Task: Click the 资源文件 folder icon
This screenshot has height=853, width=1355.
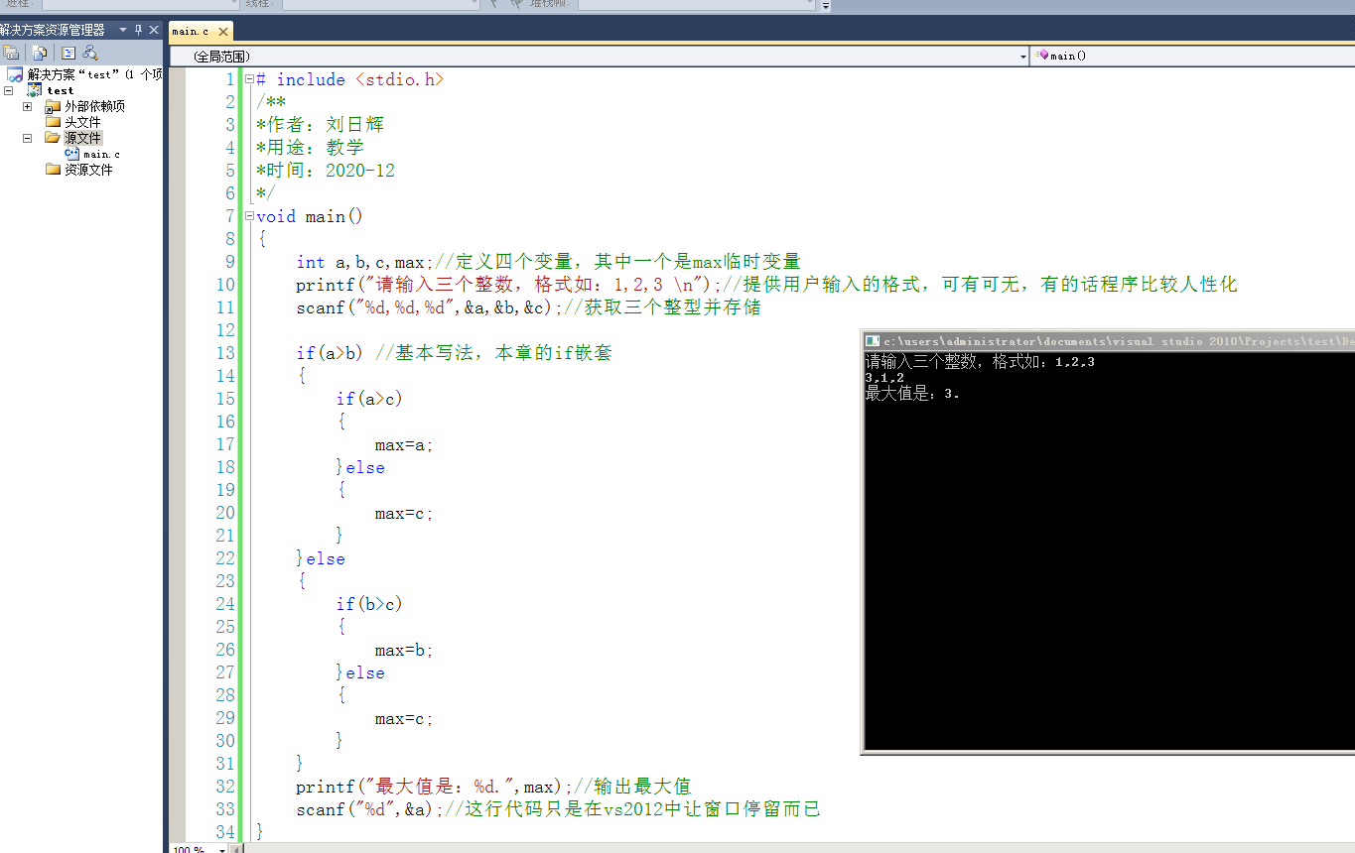Action: pos(53,170)
